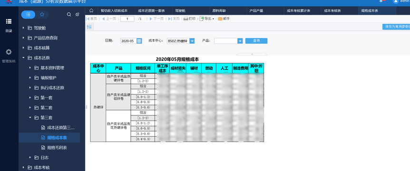Open the 导出 export dropdown
This screenshot has height=171, width=410.
coord(207,19)
